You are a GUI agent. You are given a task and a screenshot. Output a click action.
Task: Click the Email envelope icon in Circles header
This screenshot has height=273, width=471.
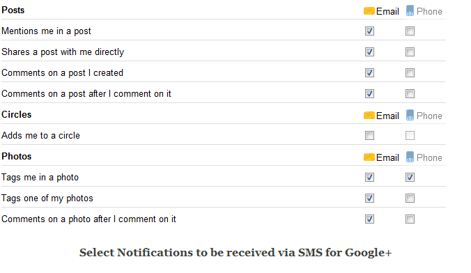[x=369, y=116]
